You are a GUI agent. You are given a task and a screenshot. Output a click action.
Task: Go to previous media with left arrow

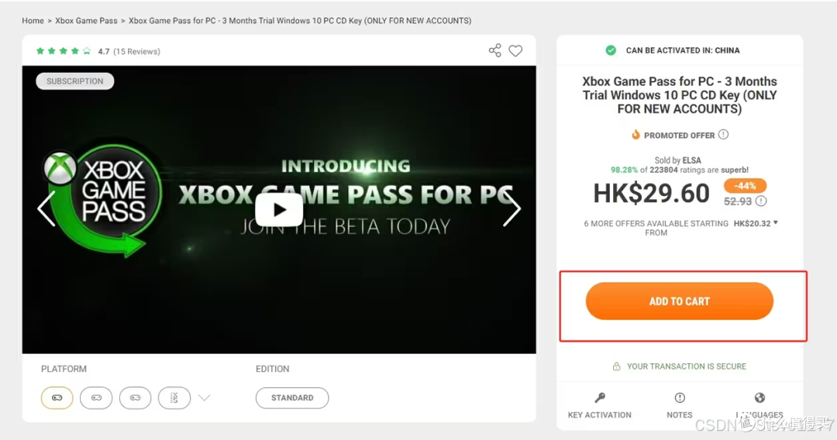pyautogui.click(x=46, y=208)
